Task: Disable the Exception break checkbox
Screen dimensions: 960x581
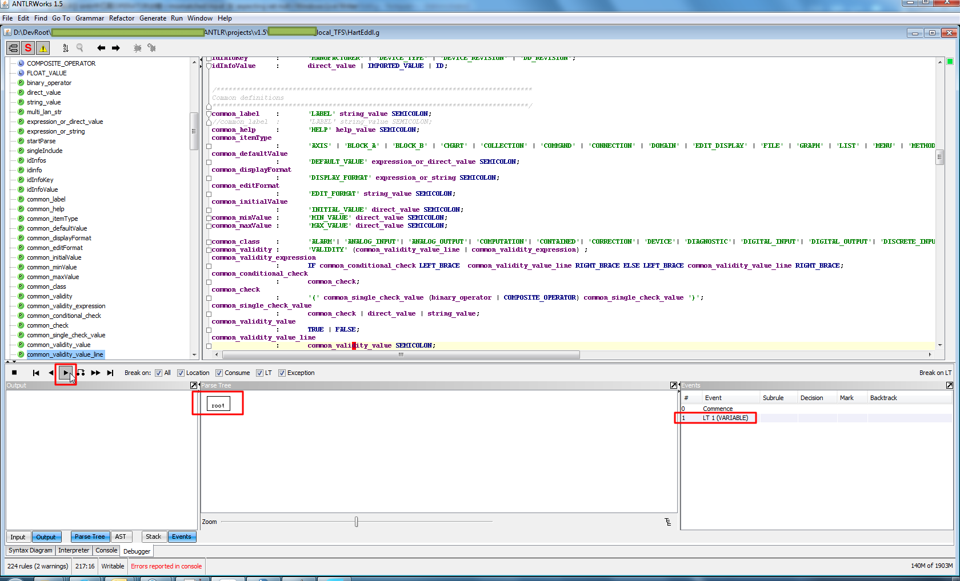Action: tap(282, 373)
